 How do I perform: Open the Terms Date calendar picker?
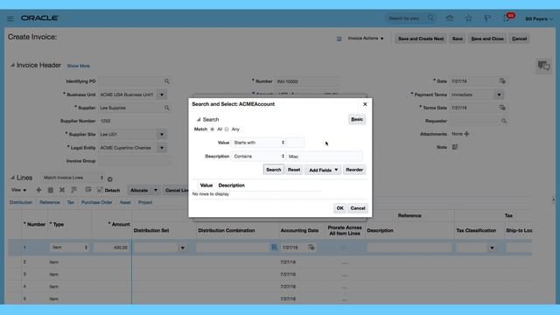click(x=502, y=108)
